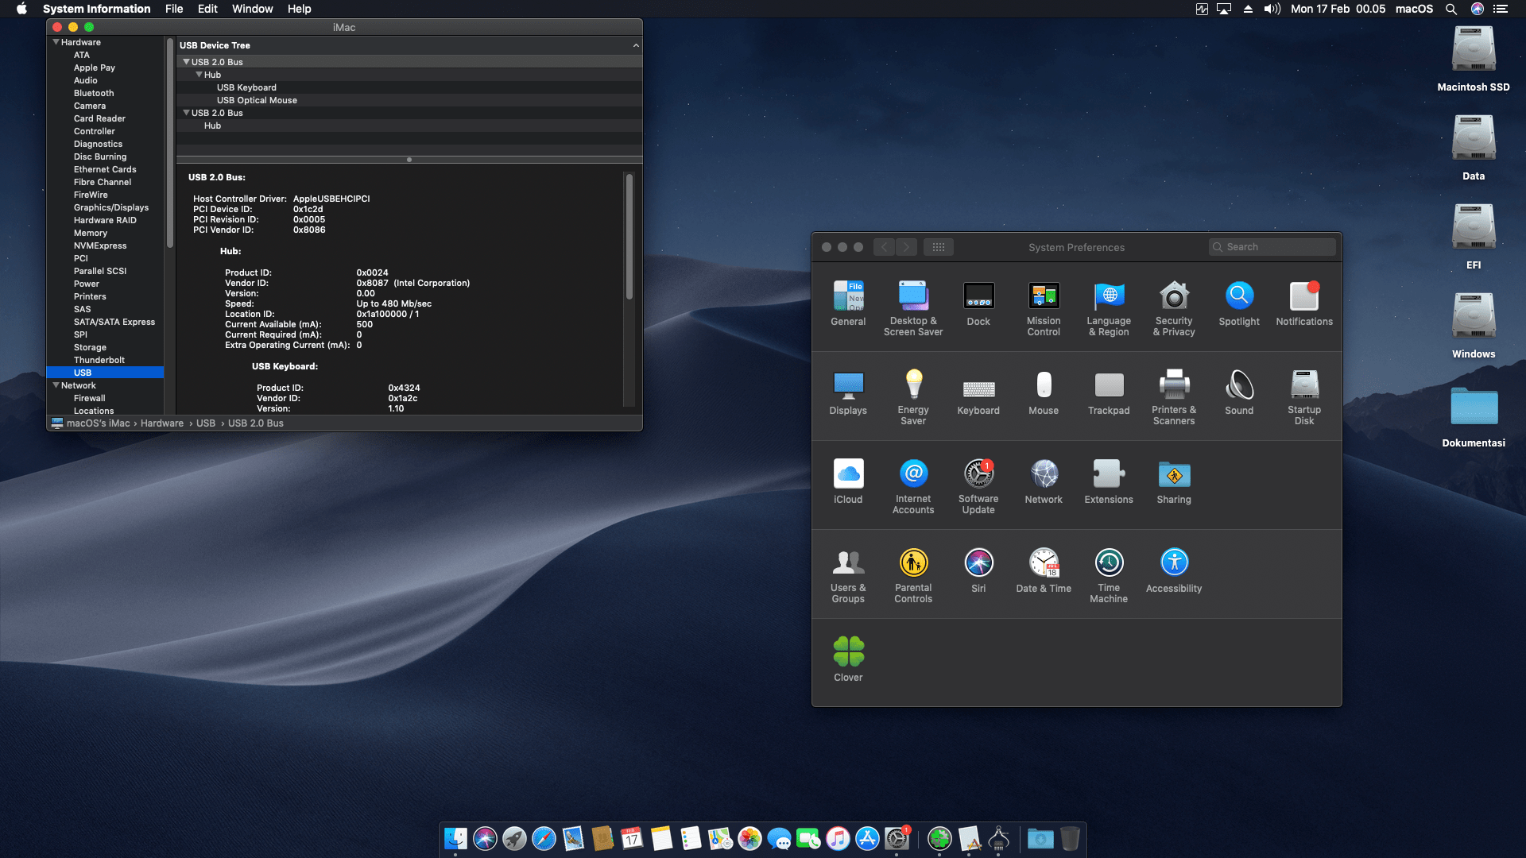Open Desktop & Screen Saver pane
1526x858 pixels.
913,308
